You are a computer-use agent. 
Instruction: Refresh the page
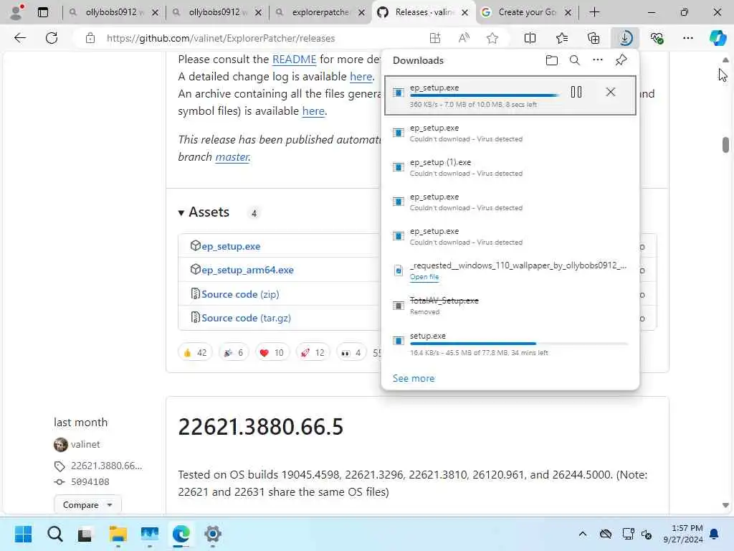click(52, 38)
